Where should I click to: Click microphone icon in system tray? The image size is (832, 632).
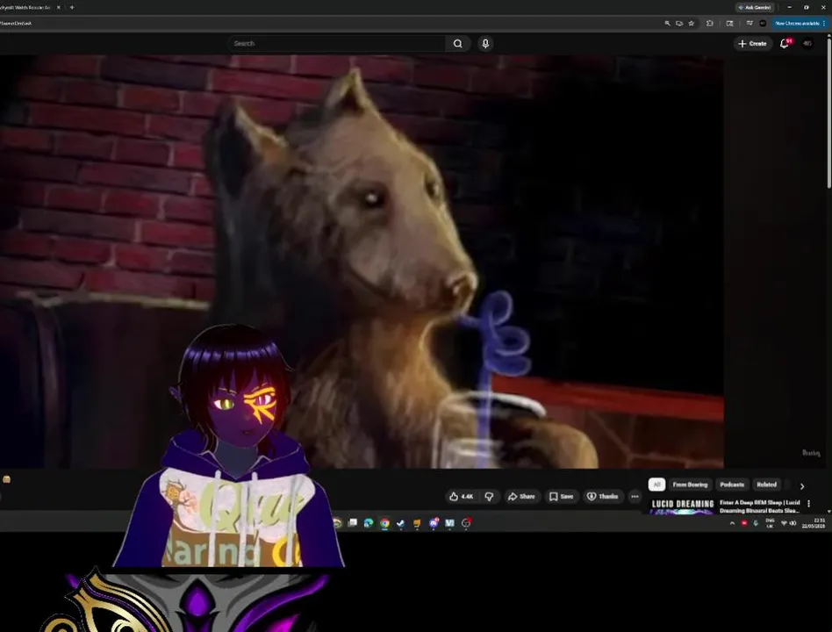pos(756,523)
